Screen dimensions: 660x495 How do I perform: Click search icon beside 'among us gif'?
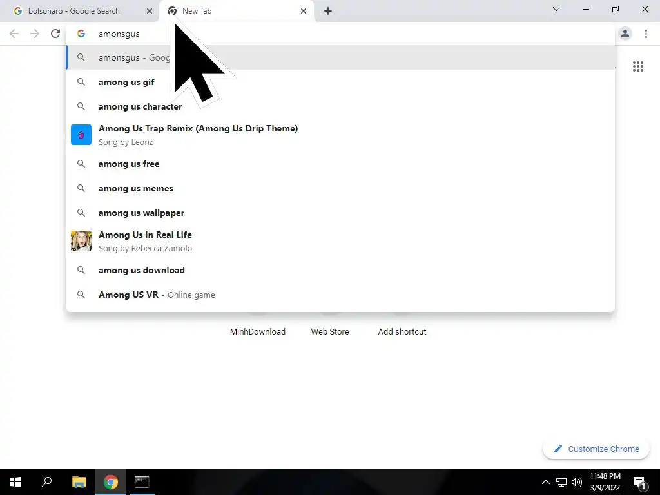(x=81, y=82)
